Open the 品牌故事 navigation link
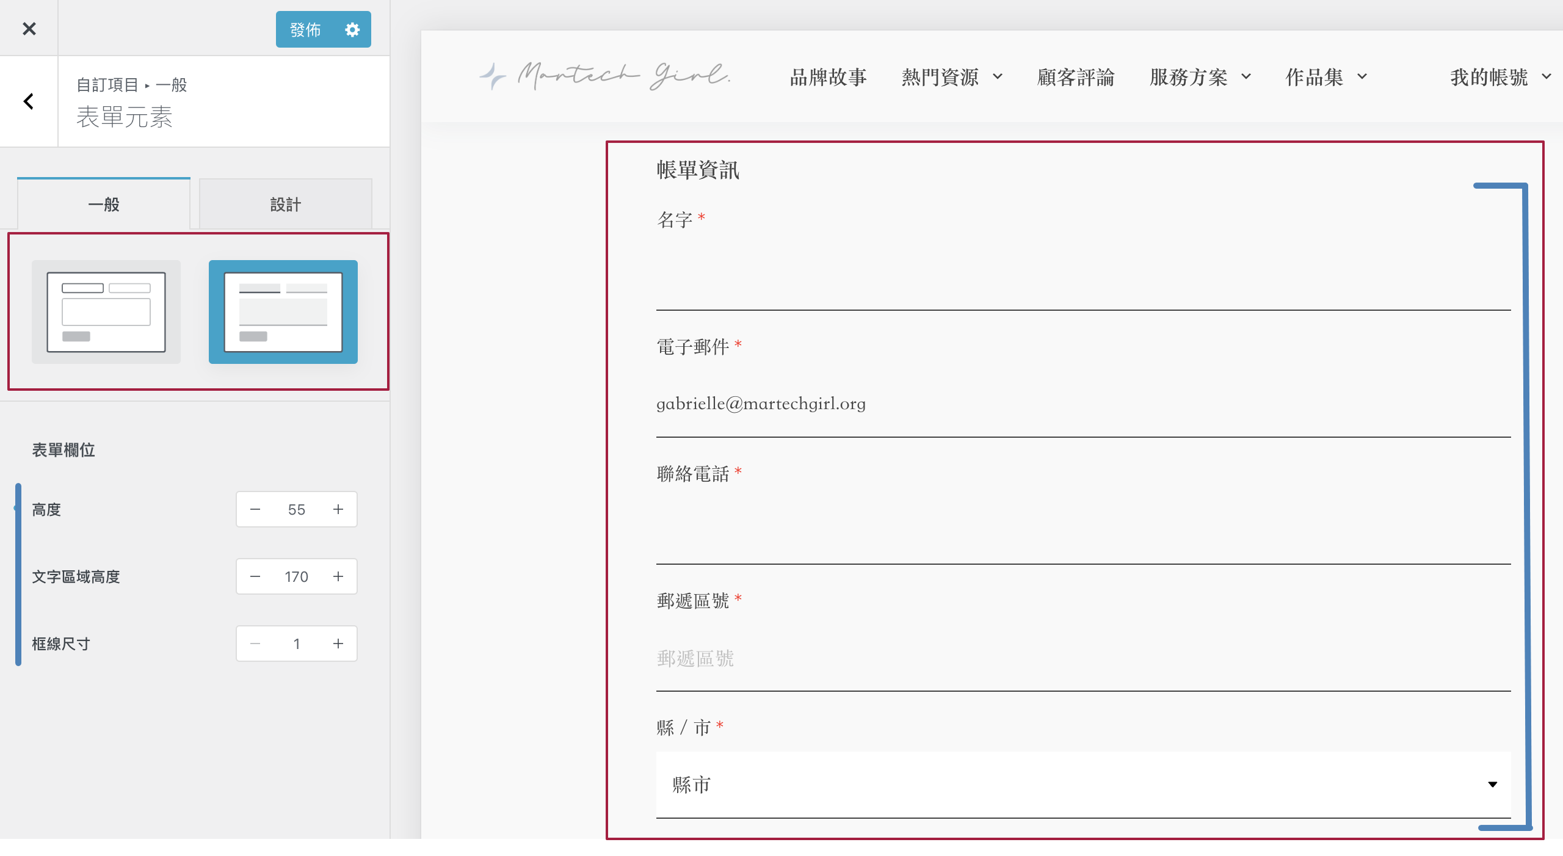 (x=828, y=77)
